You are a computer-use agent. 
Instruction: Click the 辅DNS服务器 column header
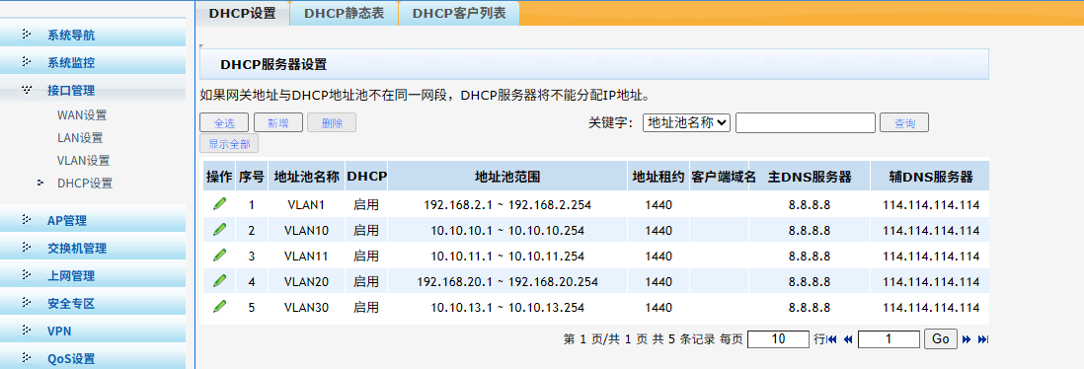[x=931, y=177]
